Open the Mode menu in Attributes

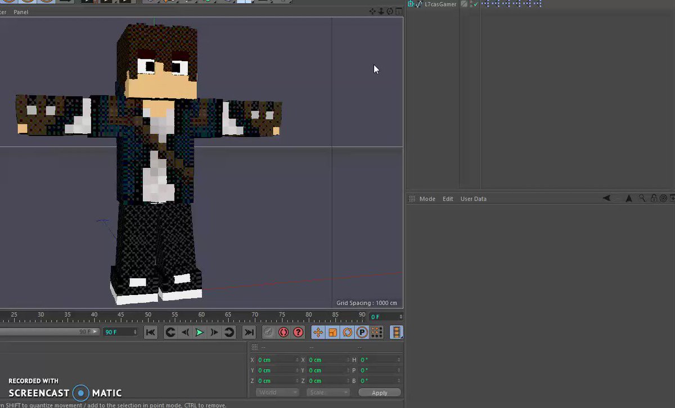point(427,199)
